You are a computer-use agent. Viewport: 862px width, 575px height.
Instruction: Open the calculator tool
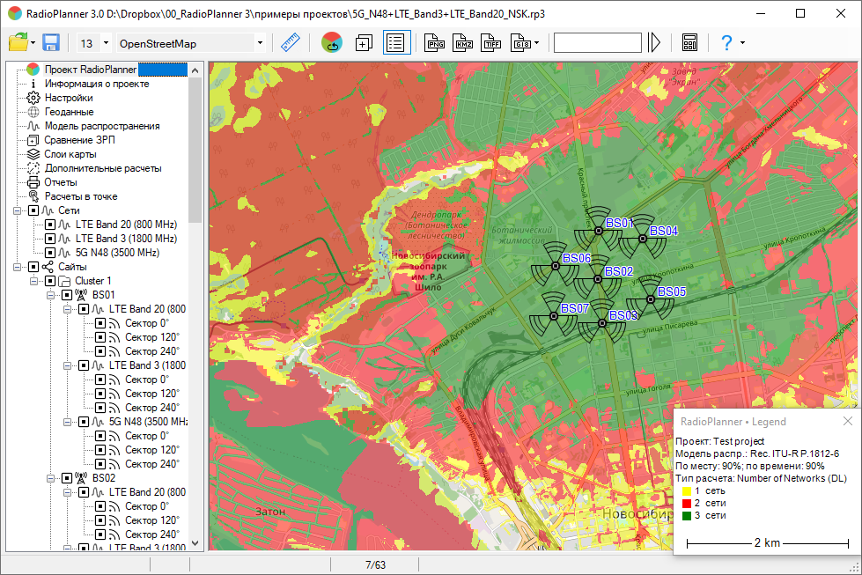click(689, 42)
